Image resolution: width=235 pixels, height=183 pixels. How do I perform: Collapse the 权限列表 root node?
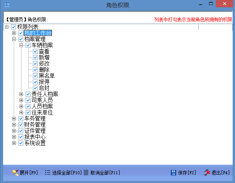click(6, 27)
